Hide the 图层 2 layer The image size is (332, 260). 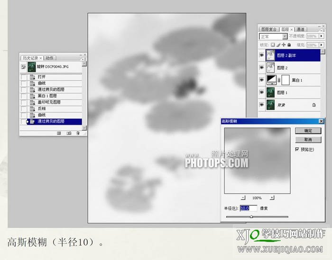[x=262, y=68]
